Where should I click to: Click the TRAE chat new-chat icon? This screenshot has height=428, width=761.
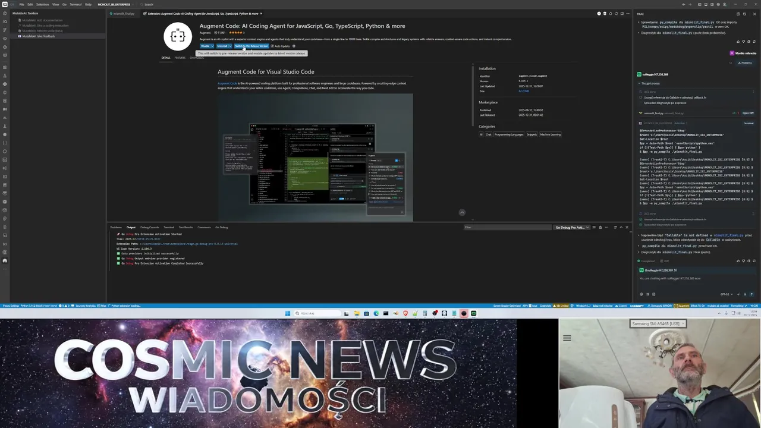pyautogui.click(x=738, y=14)
